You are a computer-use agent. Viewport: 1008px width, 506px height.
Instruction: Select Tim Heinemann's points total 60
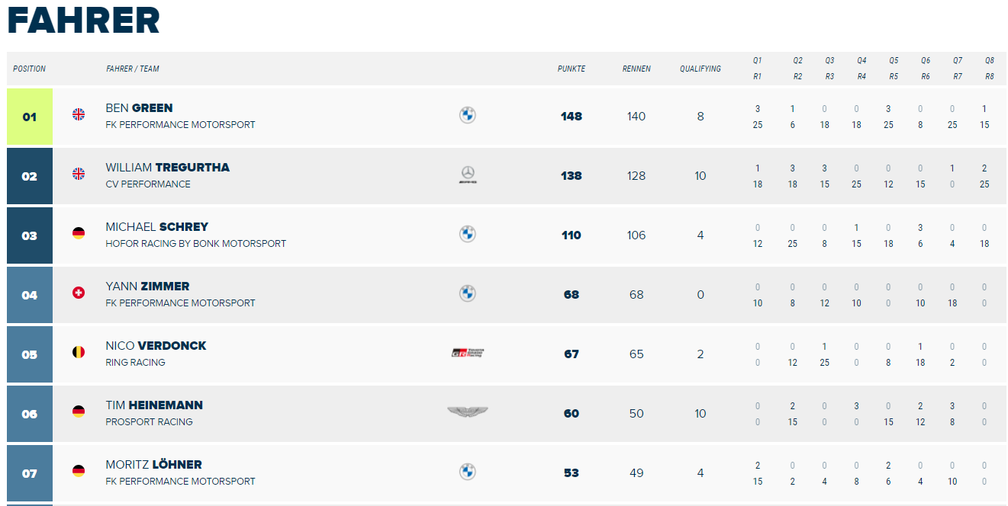click(572, 414)
